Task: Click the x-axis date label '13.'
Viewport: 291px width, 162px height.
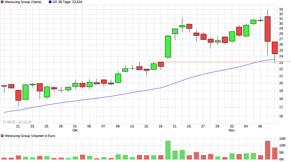Action: [132, 126]
